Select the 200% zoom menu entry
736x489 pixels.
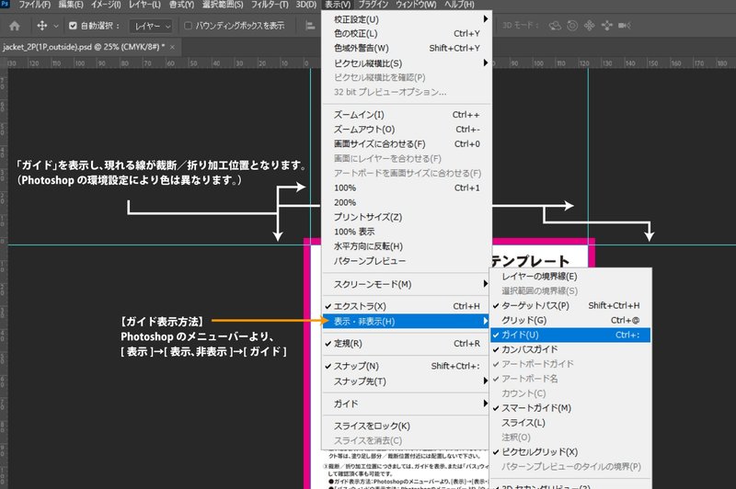click(407, 202)
